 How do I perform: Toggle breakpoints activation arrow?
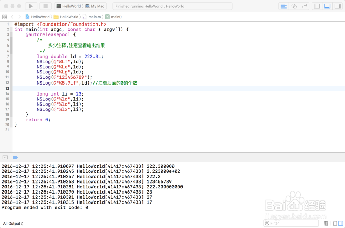(15, 157)
